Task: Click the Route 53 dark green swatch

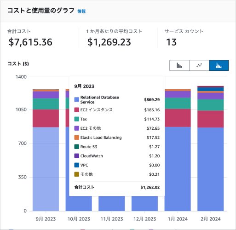Action: coord(77,147)
